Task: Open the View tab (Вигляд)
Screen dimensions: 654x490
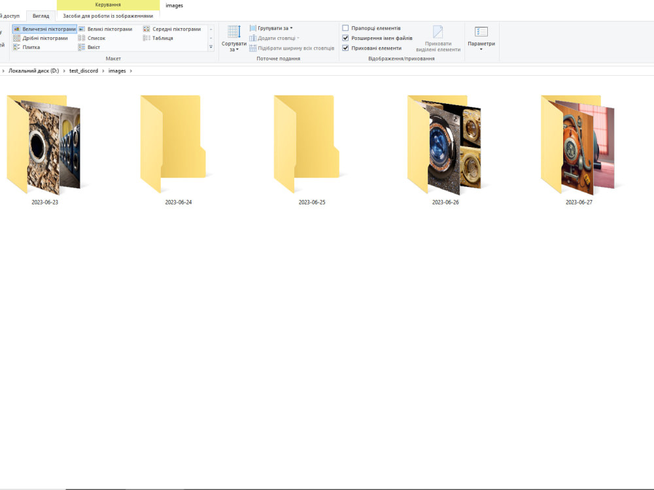Action: (x=41, y=16)
